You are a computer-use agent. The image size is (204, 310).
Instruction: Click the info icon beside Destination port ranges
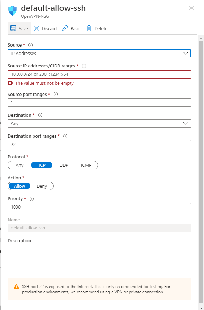click(x=65, y=136)
